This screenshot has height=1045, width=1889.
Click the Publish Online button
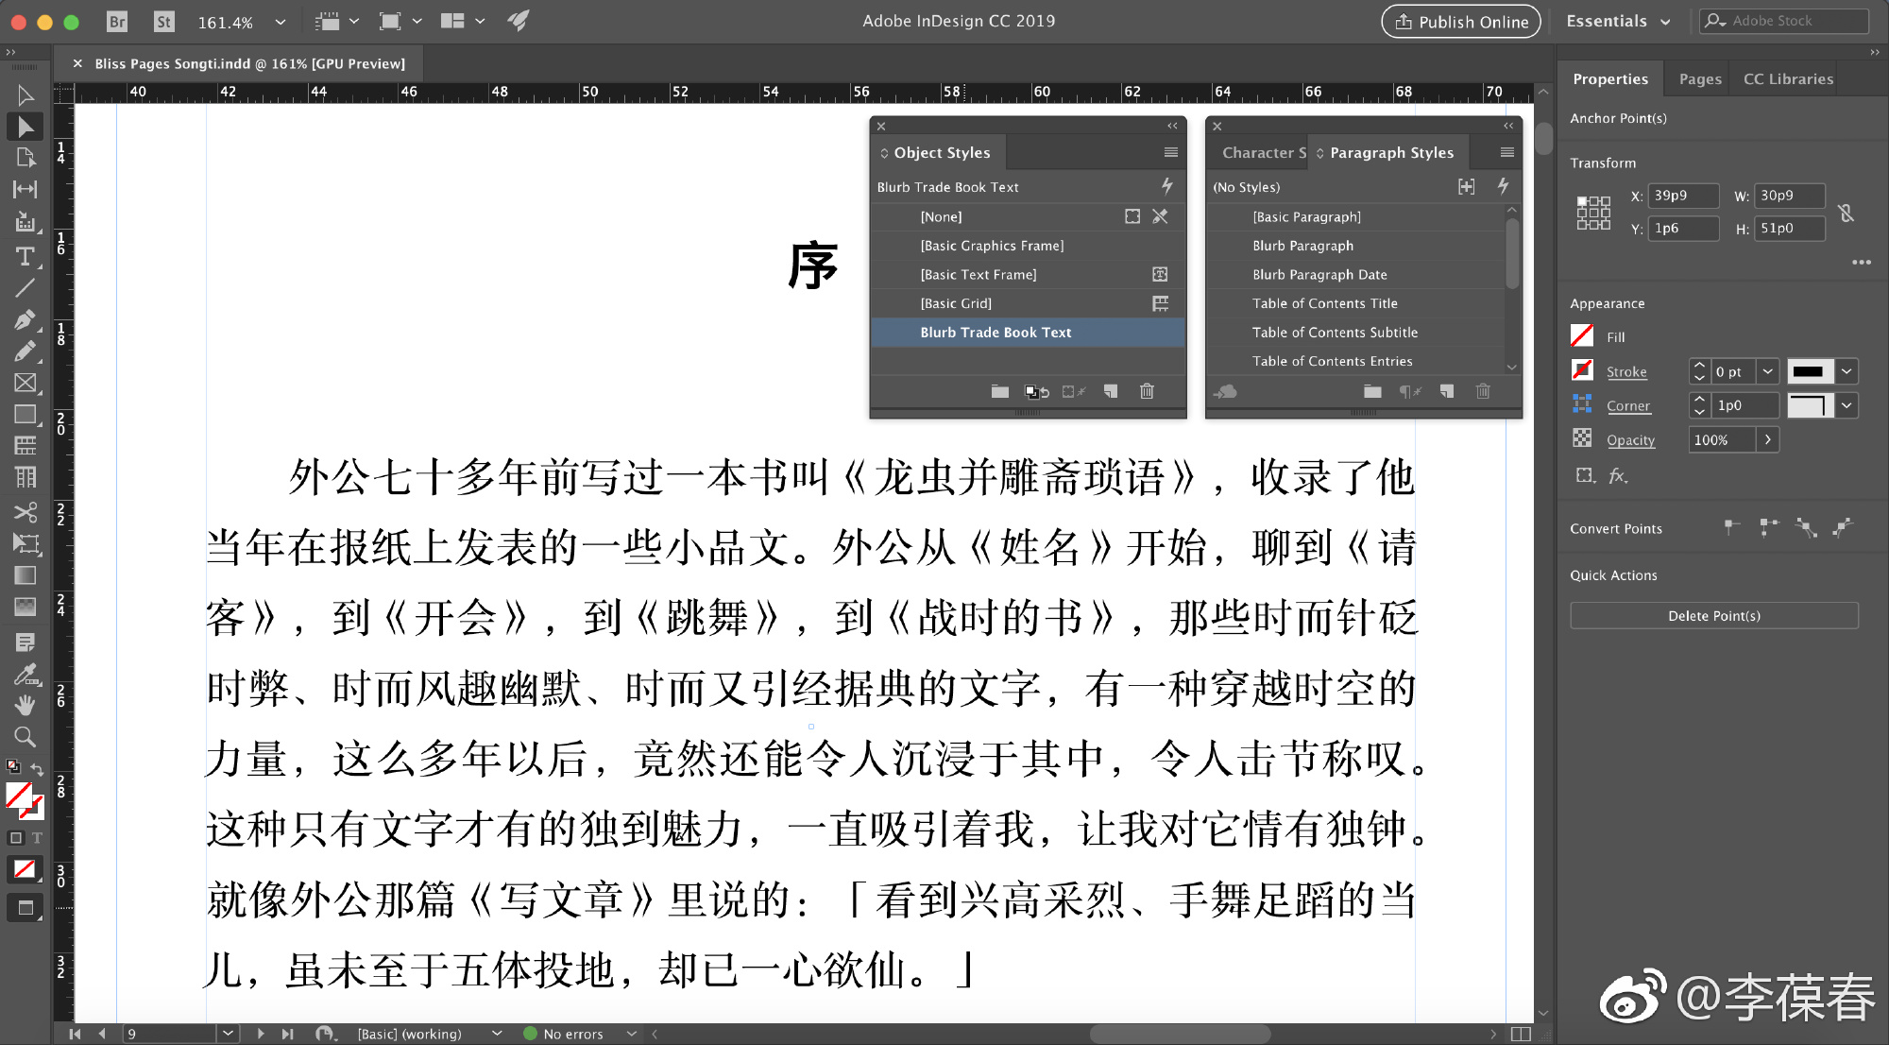tap(1460, 22)
